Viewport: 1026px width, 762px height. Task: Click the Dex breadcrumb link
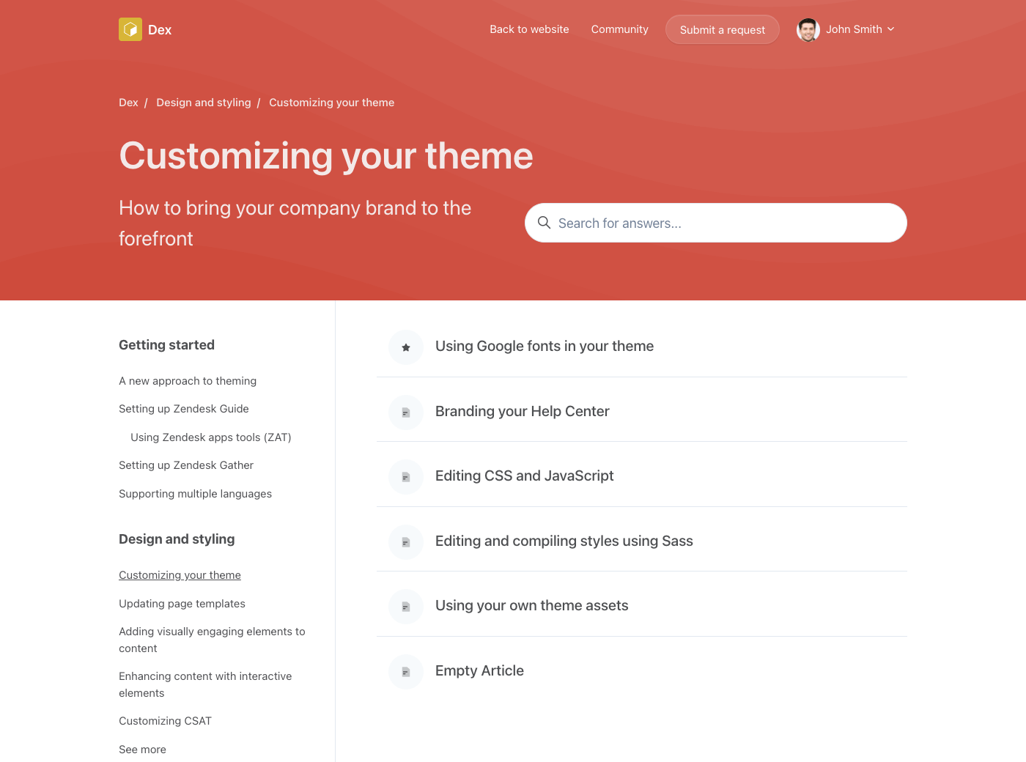click(128, 103)
